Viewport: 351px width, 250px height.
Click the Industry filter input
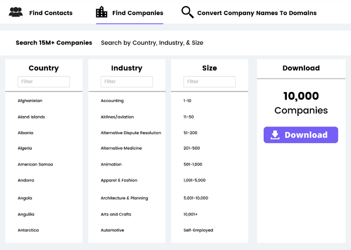[126, 81]
